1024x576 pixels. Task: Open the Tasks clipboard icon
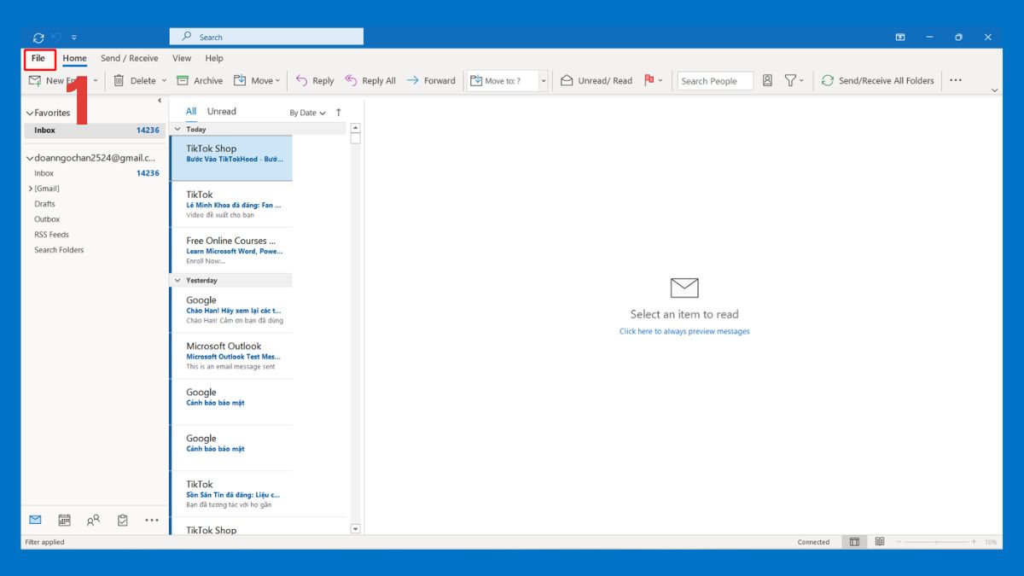(122, 520)
